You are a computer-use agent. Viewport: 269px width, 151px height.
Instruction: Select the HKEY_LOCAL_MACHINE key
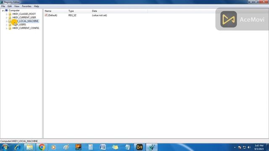[25, 21]
